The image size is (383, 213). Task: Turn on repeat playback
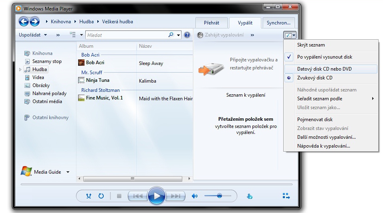coord(101,196)
